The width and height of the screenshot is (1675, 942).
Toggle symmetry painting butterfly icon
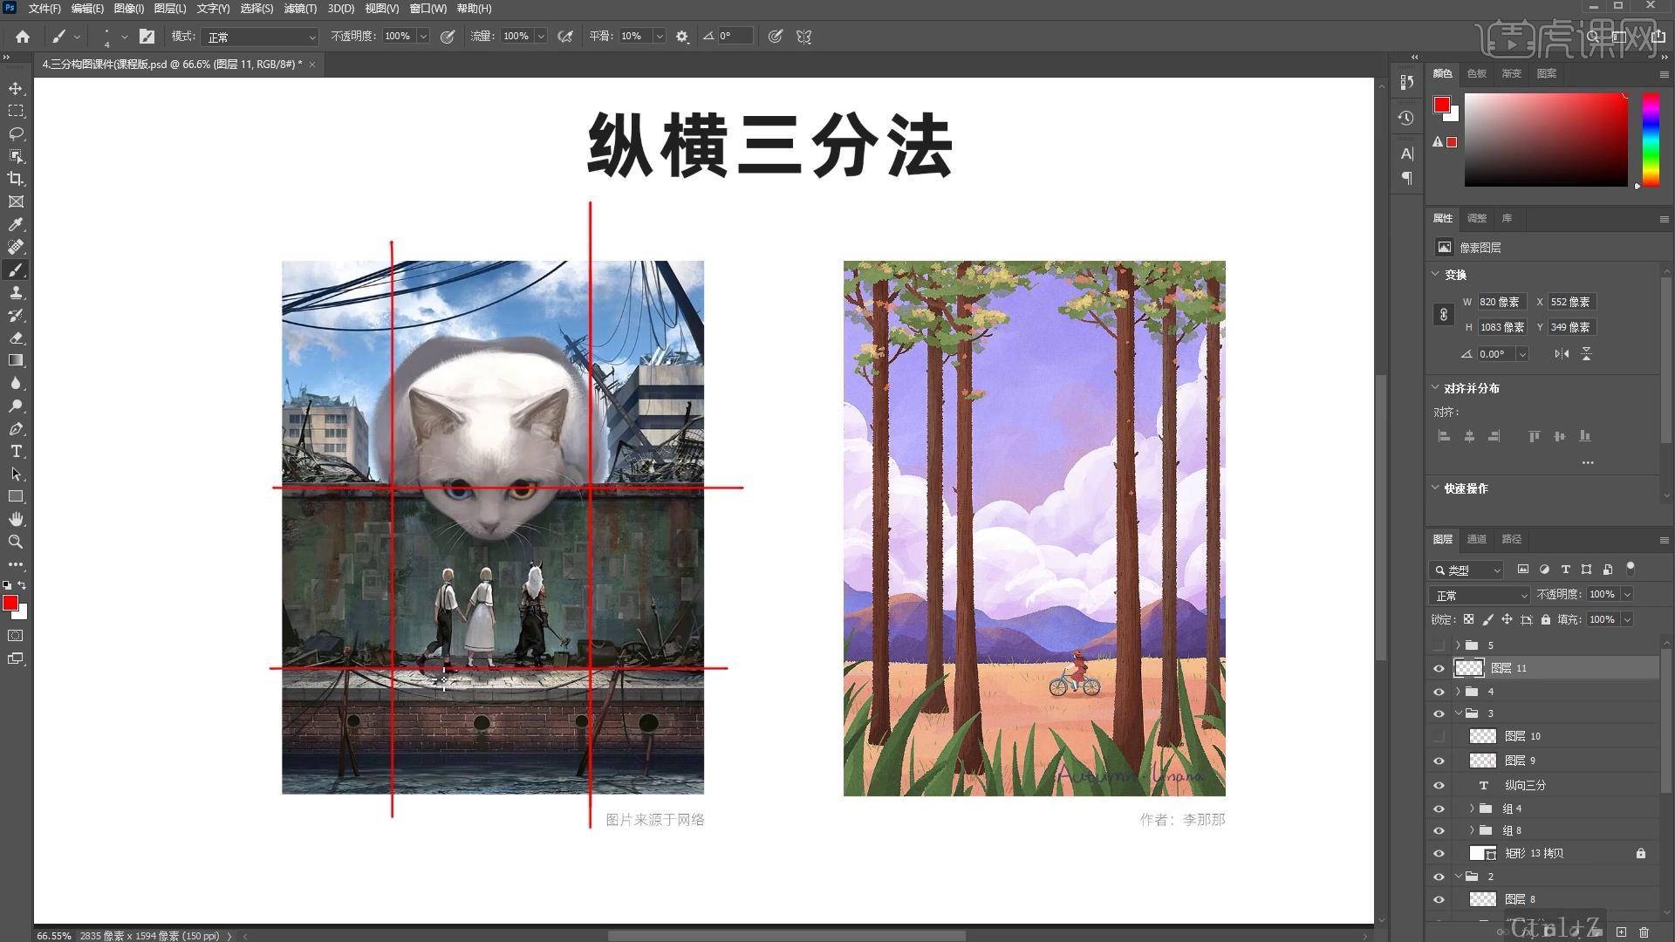pyautogui.click(x=803, y=37)
